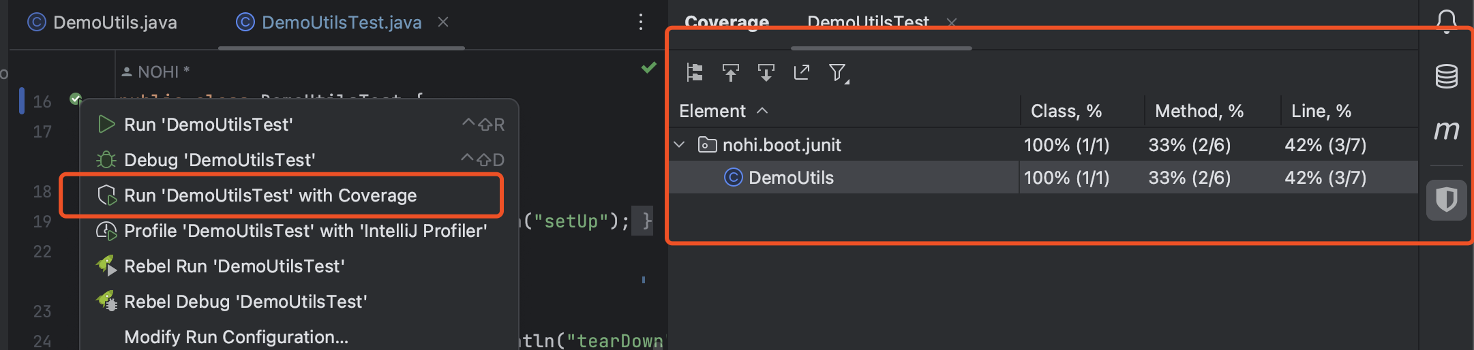Select Rebel Debug 'DemoUtilsTest'

tap(300, 302)
